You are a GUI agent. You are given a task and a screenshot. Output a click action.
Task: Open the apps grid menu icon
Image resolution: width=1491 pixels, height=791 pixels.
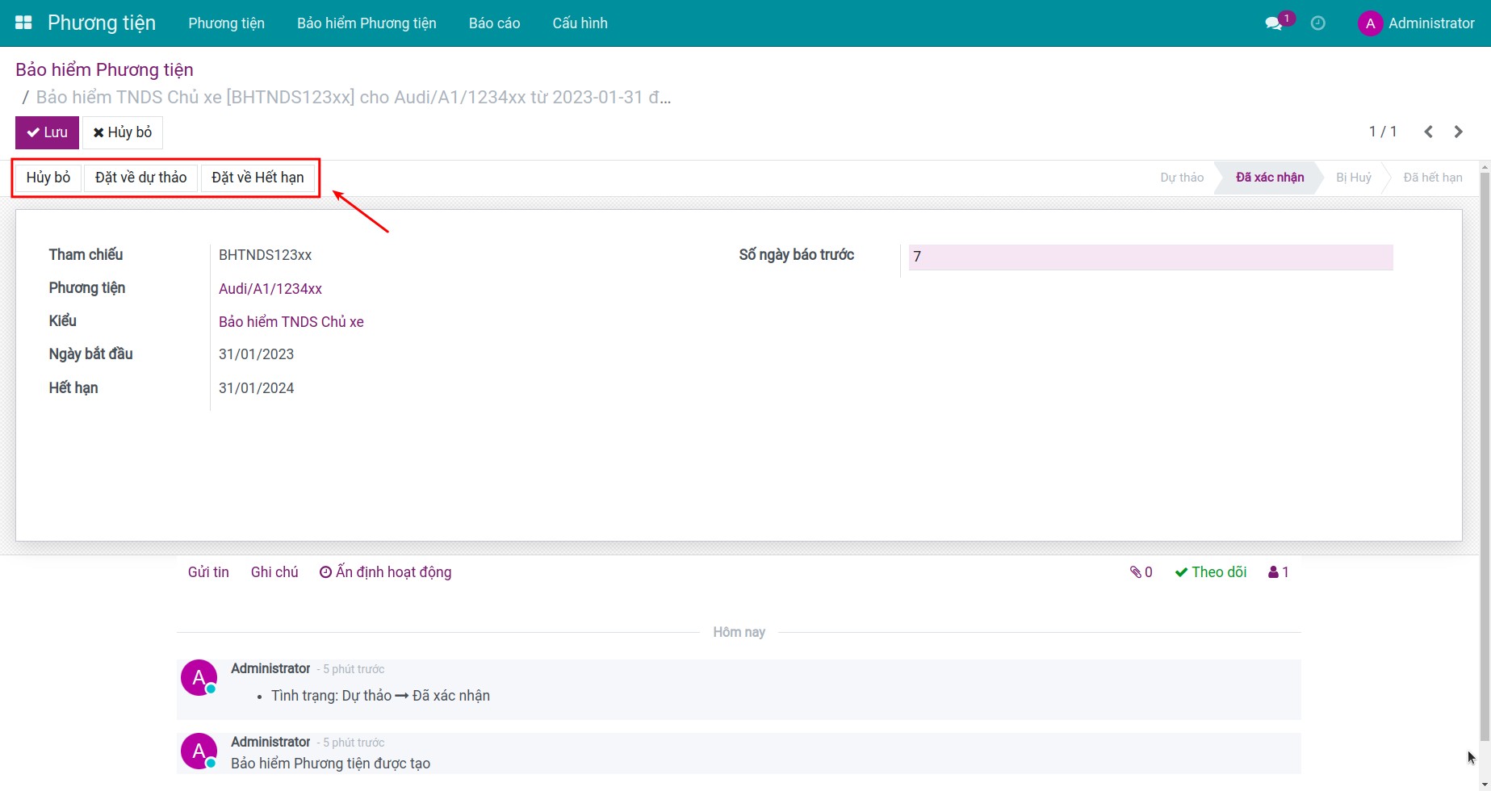(x=23, y=23)
